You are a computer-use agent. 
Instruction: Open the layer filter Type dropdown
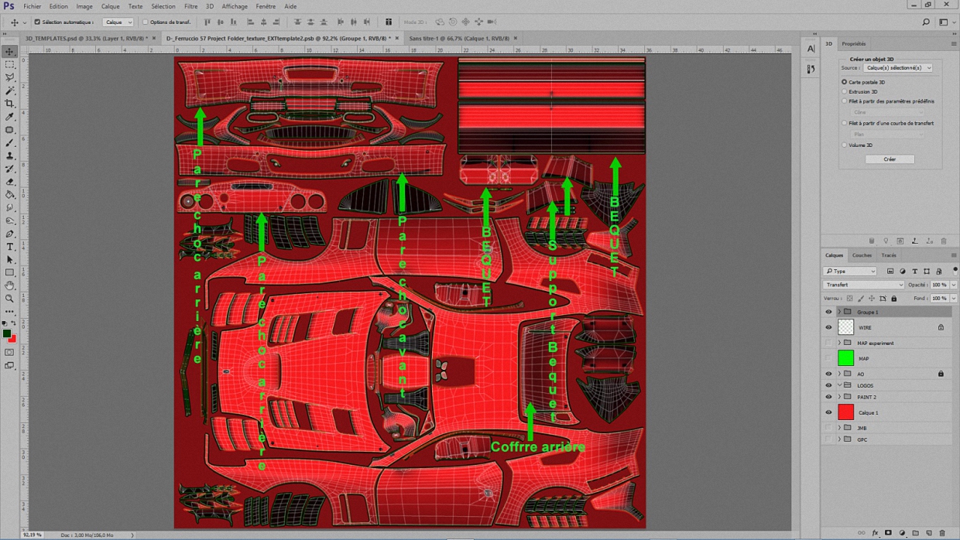tap(850, 272)
